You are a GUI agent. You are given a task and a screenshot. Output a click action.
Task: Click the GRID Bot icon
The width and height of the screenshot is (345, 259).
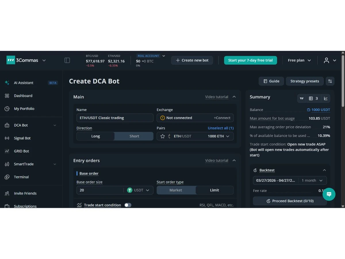(7, 151)
